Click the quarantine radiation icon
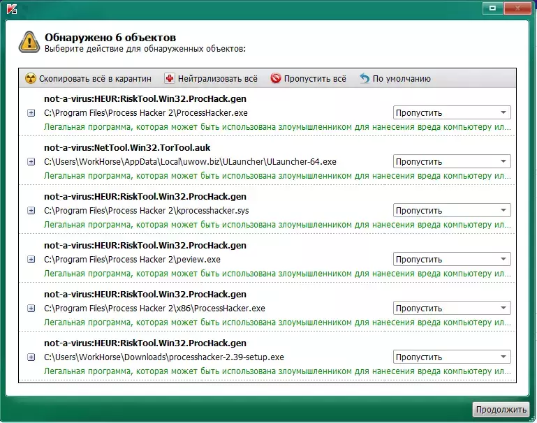537x423 pixels. [x=31, y=78]
